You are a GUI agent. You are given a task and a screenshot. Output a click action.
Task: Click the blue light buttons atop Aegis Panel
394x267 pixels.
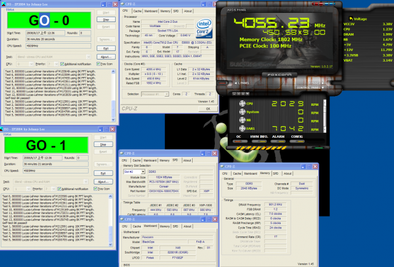pyautogui.click(x=330, y=4)
